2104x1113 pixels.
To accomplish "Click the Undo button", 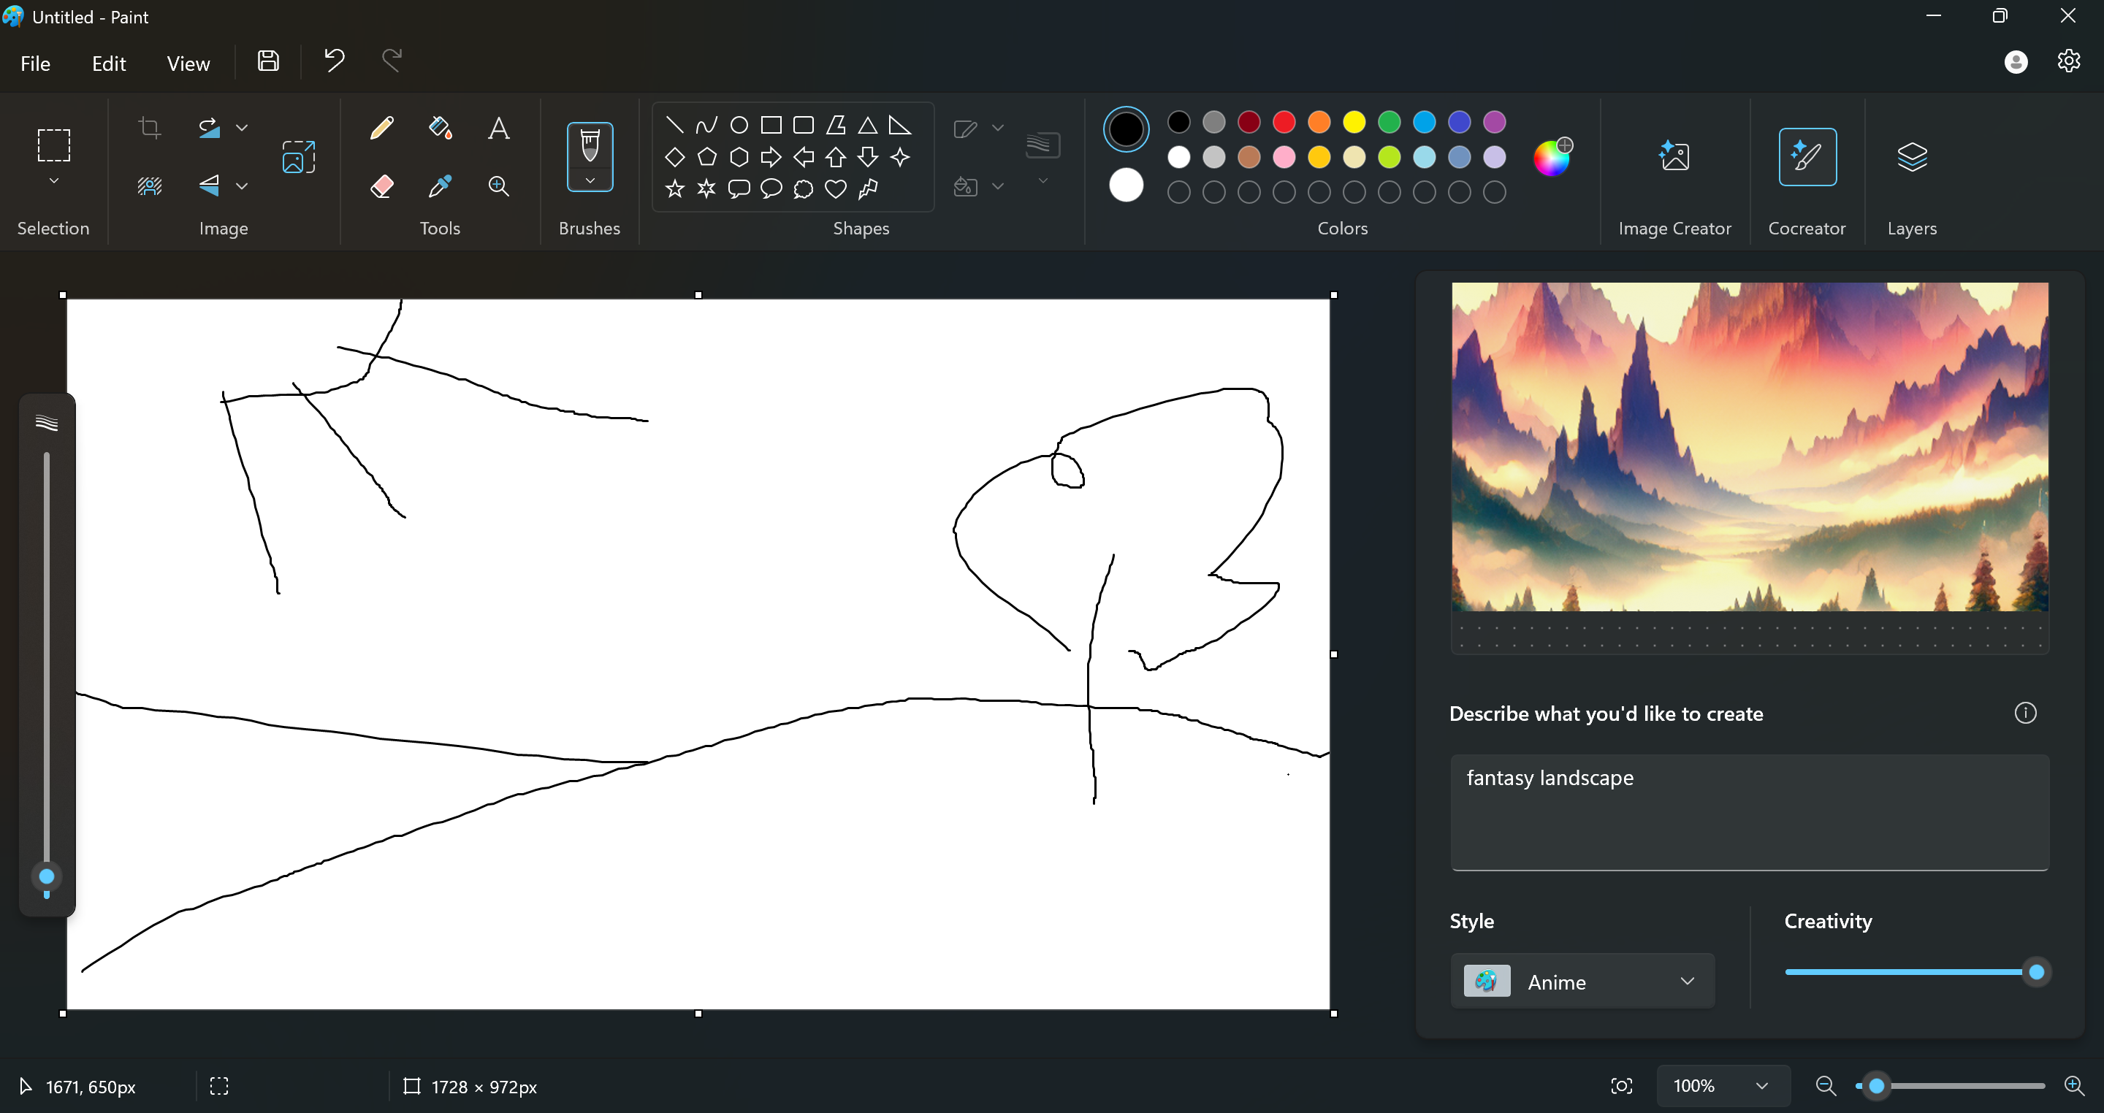I will tap(334, 61).
